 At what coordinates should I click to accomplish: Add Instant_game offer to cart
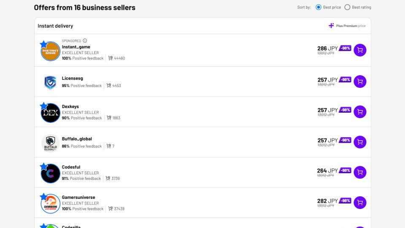pos(360,50)
